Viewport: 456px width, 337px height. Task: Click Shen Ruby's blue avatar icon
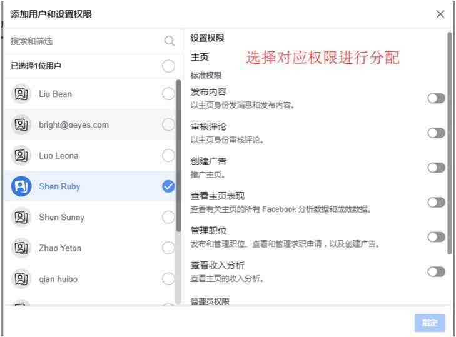(x=21, y=186)
